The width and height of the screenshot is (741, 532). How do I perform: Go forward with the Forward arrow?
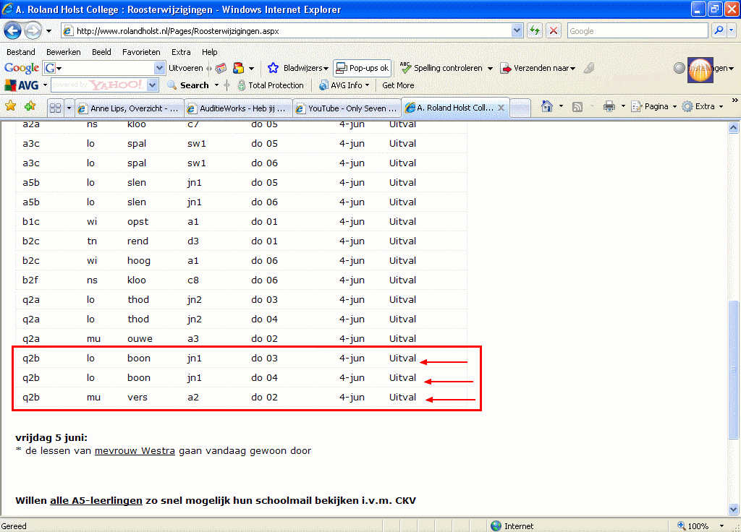point(33,31)
